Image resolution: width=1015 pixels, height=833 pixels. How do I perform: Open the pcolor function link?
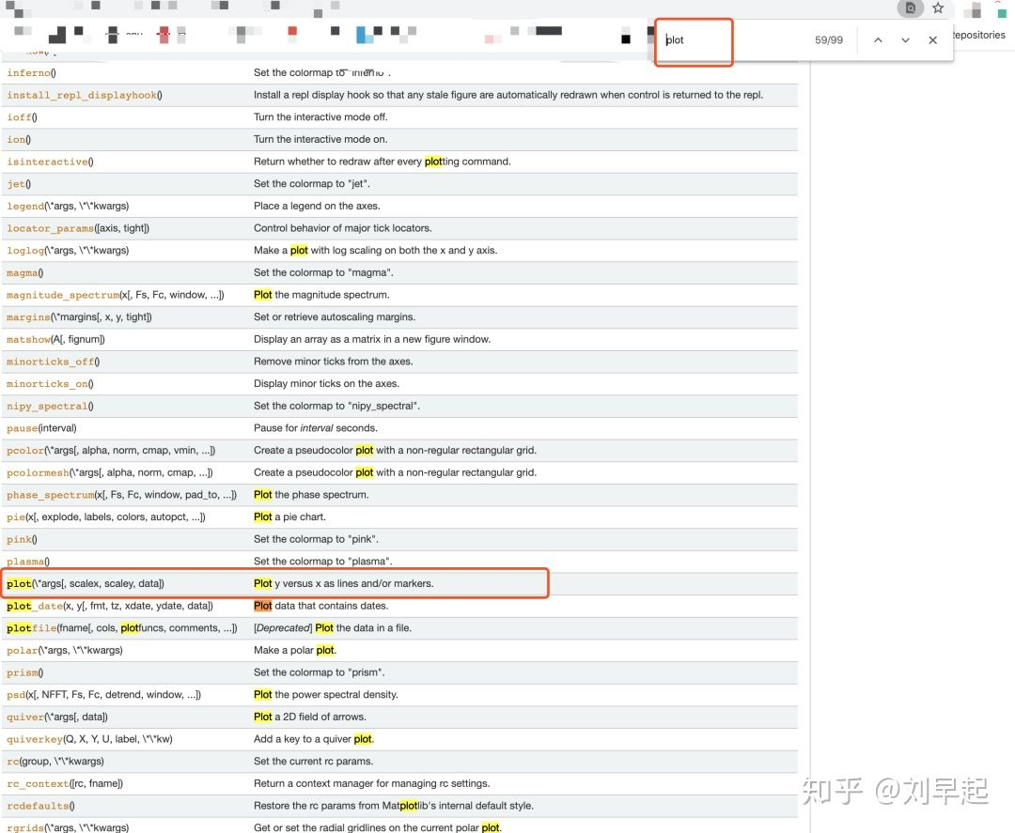click(x=25, y=451)
